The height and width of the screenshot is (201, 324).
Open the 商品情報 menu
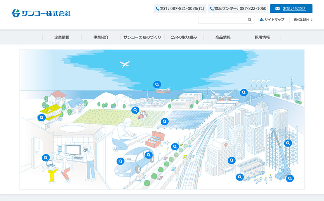point(223,37)
